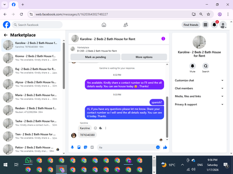Open more options dots beside Karoline message
The height and width of the screenshot is (174, 233).
(x=106, y=128)
